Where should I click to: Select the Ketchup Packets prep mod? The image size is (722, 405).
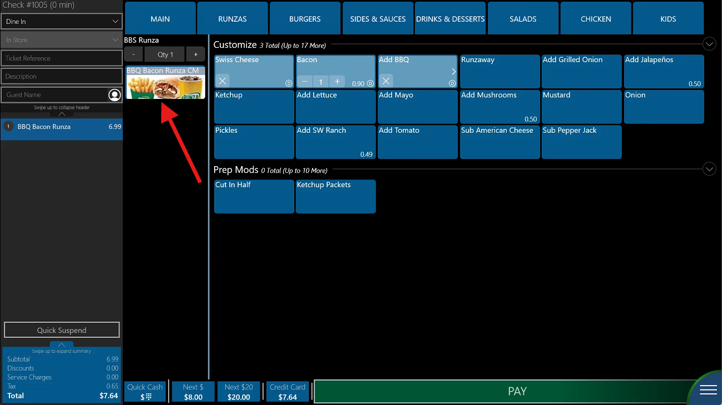[336, 196]
